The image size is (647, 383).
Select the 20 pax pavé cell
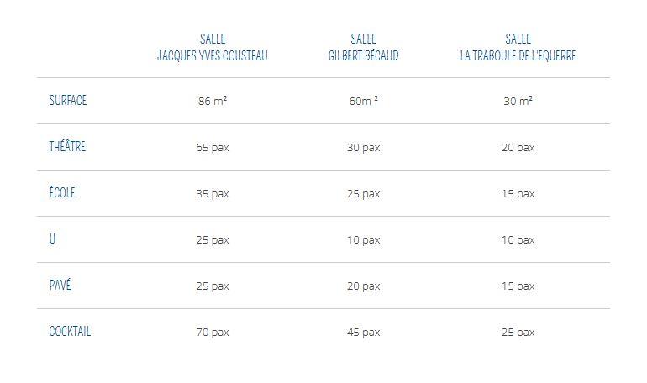pyautogui.click(x=364, y=286)
